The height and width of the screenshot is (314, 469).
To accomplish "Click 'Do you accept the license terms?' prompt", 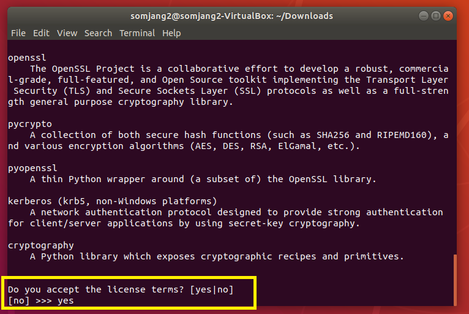I will (x=121, y=289).
